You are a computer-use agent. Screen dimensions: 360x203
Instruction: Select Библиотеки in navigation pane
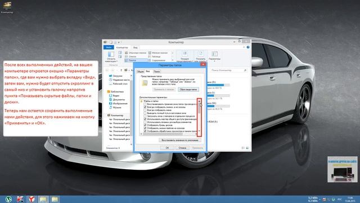pyautogui.click(x=115, y=91)
